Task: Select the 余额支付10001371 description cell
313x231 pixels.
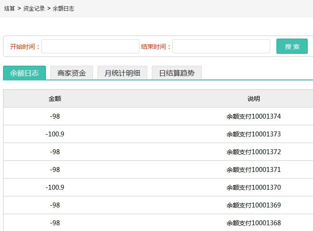Action: click(x=253, y=169)
